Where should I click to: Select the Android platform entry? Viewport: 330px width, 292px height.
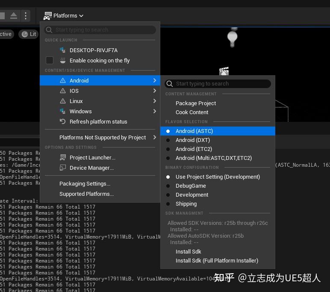pyautogui.click(x=100, y=80)
